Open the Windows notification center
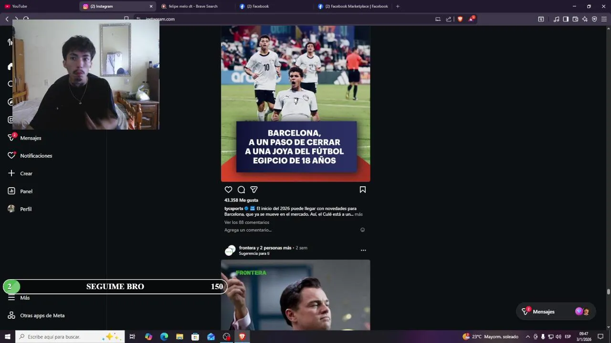Viewport: 611px width, 343px height. (600, 337)
